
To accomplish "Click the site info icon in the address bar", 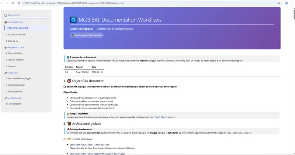I will click(19, 3).
